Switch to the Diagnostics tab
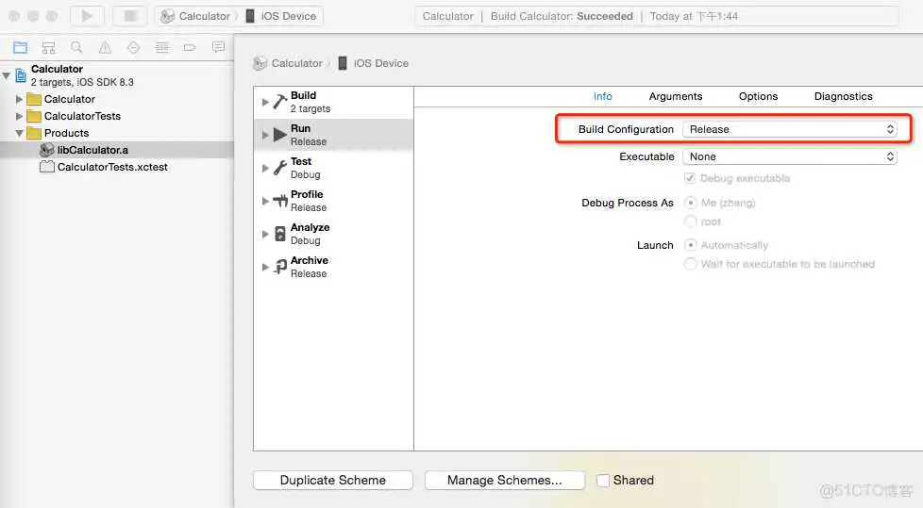The height and width of the screenshot is (508, 923). click(x=843, y=96)
